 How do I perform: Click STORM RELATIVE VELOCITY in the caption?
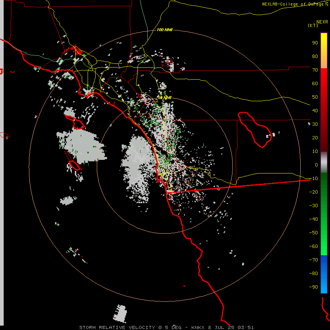click(x=117, y=327)
